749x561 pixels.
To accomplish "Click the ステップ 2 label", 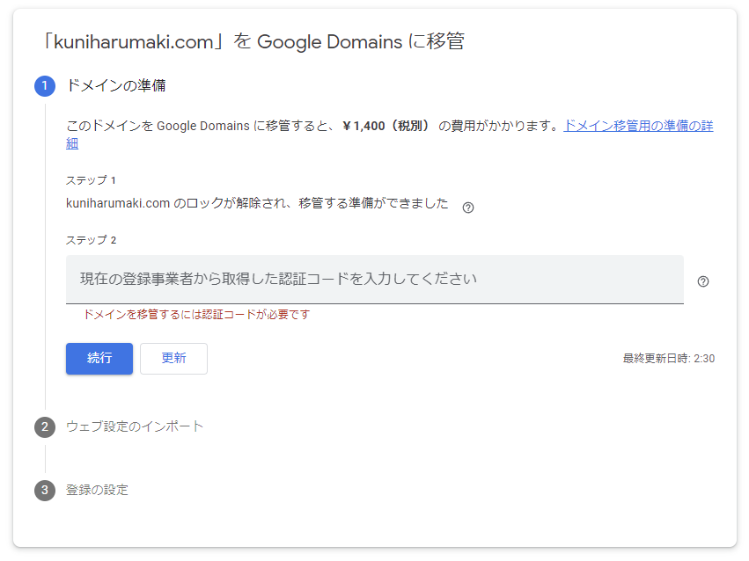I will (91, 240).
